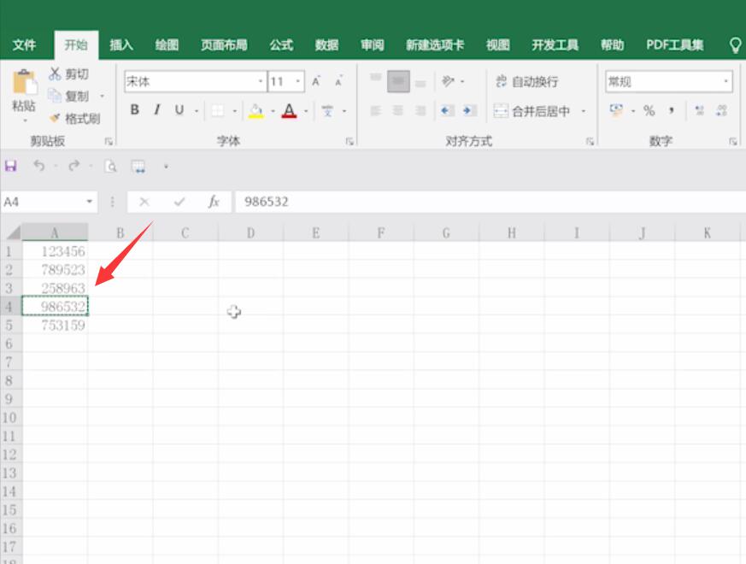Open clipboard group dialog launcher

pos(109,141)
